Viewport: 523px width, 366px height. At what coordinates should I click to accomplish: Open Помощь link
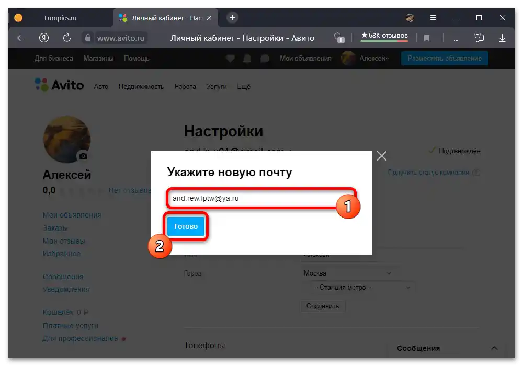click(x=137, y=59)
